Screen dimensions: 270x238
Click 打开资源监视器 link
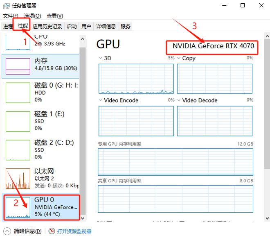point(74,231)
